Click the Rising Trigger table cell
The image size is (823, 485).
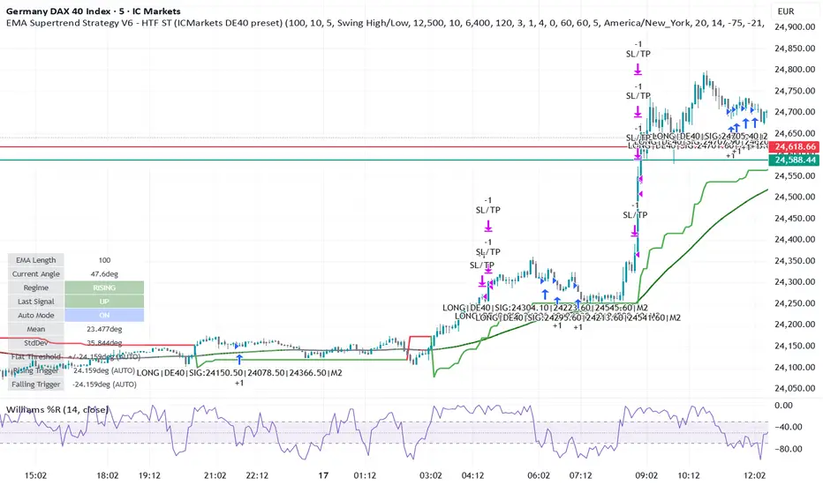pyautogui.click(x=35, y=370)
